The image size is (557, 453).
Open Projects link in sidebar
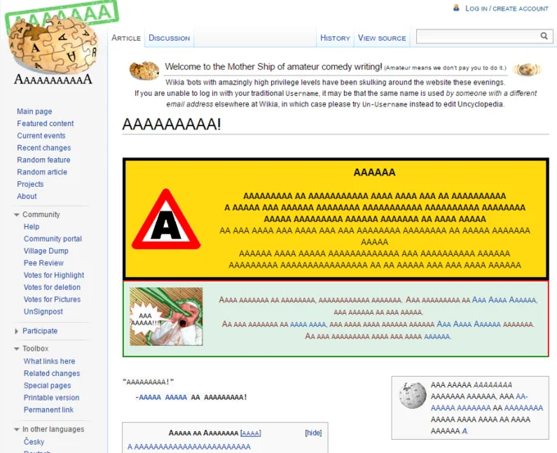click(x=30, y=184)
